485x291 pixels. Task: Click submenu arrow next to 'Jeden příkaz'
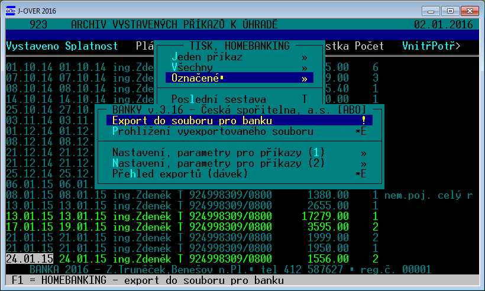pos(305,57)
